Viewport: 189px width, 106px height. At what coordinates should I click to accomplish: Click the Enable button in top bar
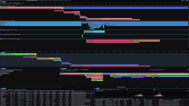28,1
